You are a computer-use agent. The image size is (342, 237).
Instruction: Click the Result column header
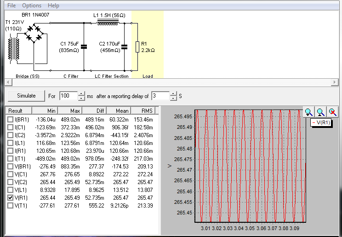point(19,111)
